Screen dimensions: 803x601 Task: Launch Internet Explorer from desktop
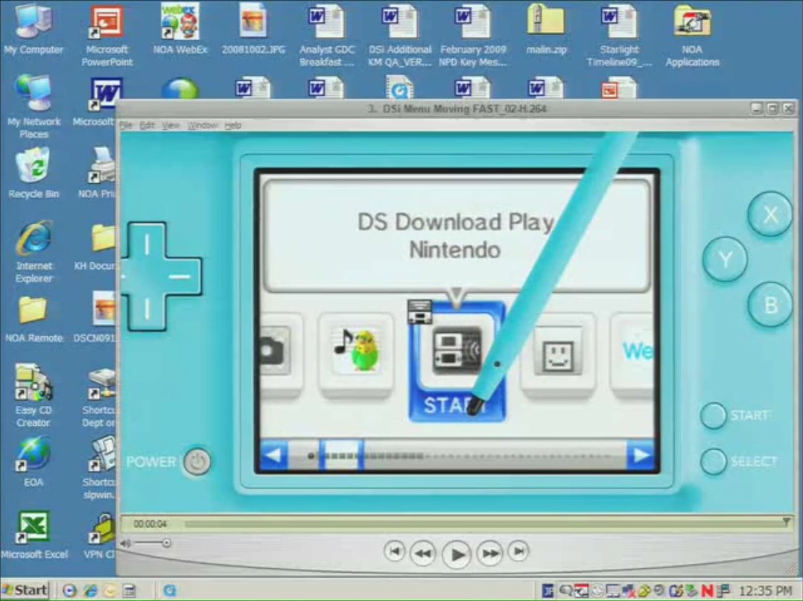tap(34, 251)
